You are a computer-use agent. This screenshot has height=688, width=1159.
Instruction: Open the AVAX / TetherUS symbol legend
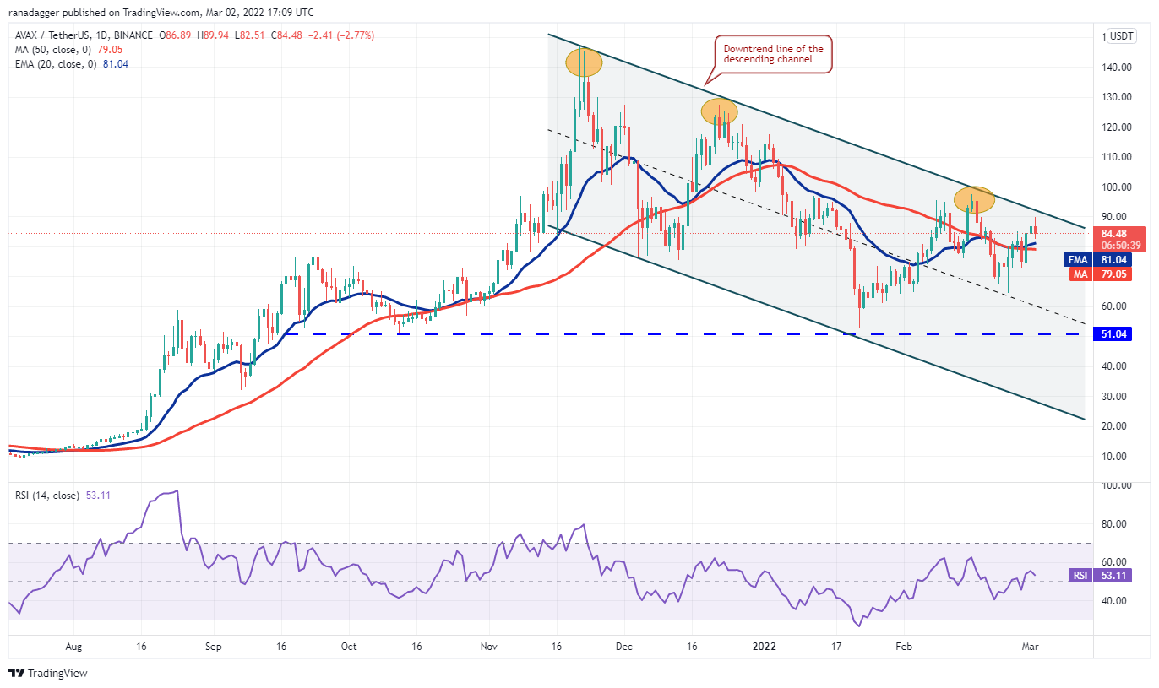point(83,35)
